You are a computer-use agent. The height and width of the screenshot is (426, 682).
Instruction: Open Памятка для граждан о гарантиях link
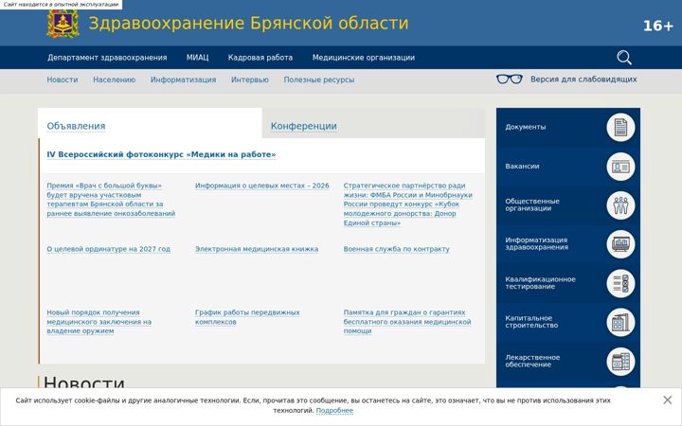click(x=407, y=322)
